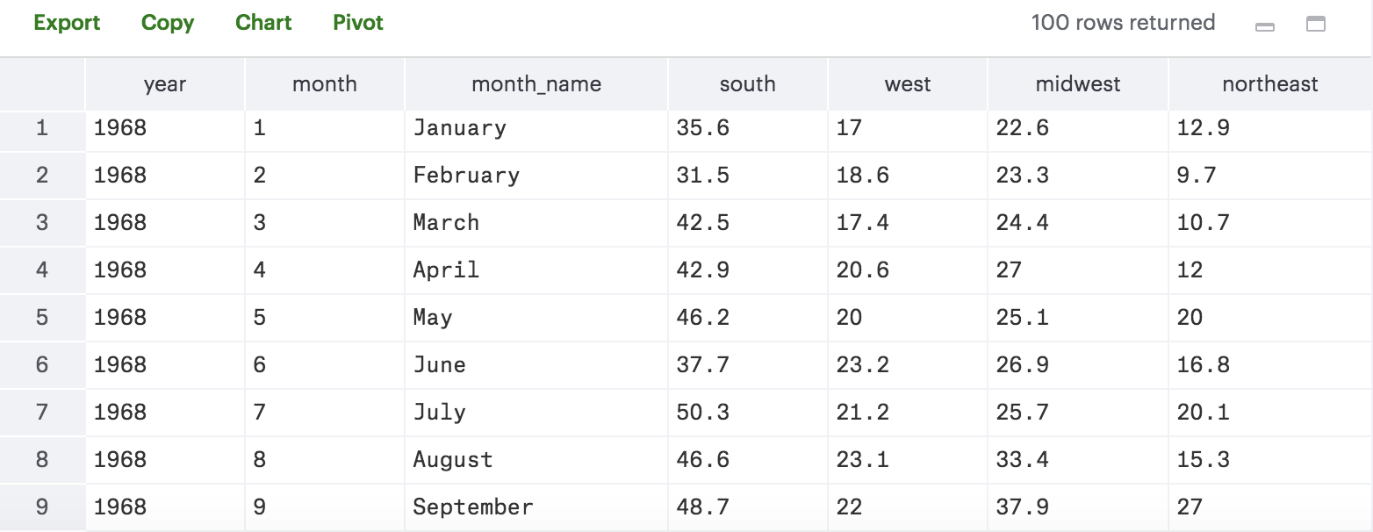Select the northeast column header
Viewport: 1373px width, 532px height.
tap(1270, 84)
